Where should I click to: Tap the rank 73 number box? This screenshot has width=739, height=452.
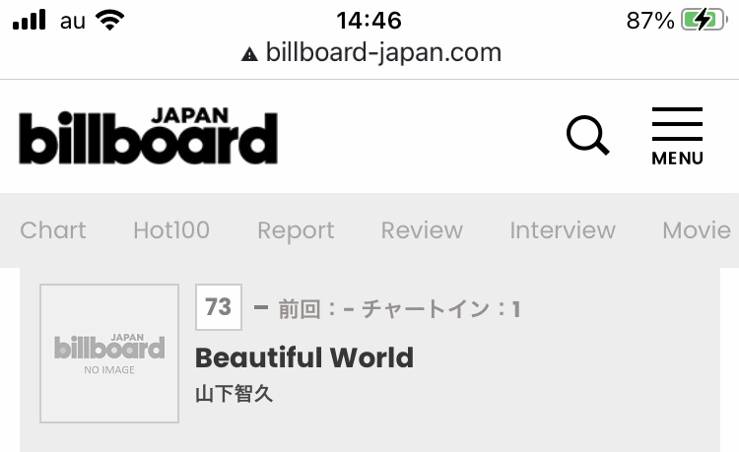coord(219,307)
